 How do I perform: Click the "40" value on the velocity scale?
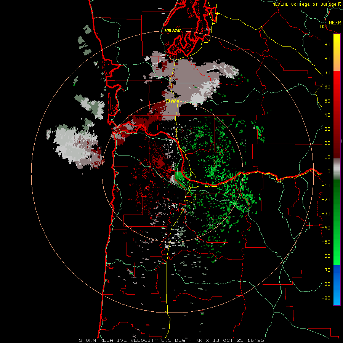pyautogui.click(x=327, y=115)
